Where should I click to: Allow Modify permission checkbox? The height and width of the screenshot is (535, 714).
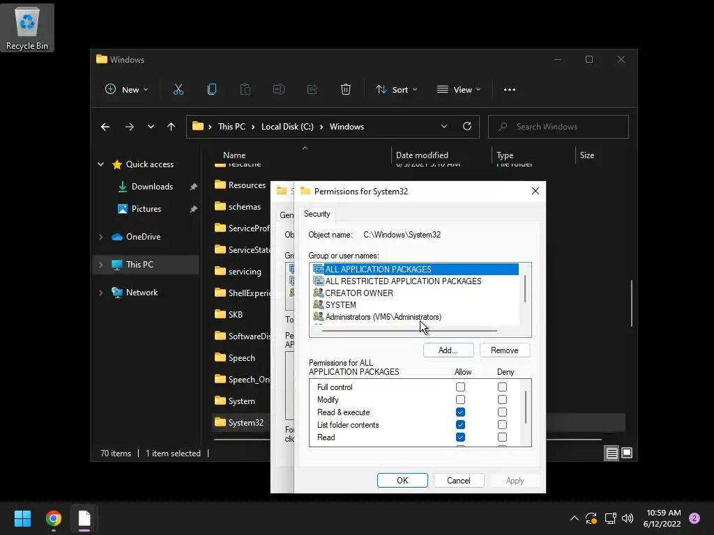pos(460,399)
